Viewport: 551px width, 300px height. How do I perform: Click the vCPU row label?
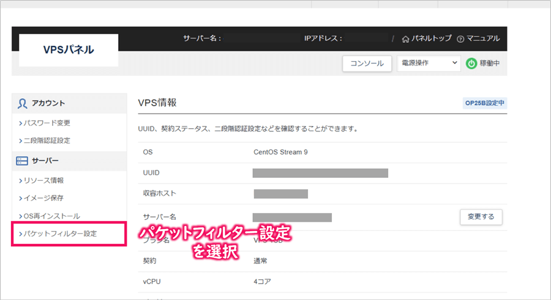[152, 282]
